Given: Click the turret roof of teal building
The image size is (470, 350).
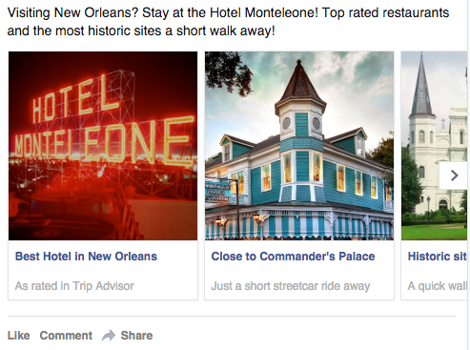Looking at the screenshot, I should click(x=299, y=86).
